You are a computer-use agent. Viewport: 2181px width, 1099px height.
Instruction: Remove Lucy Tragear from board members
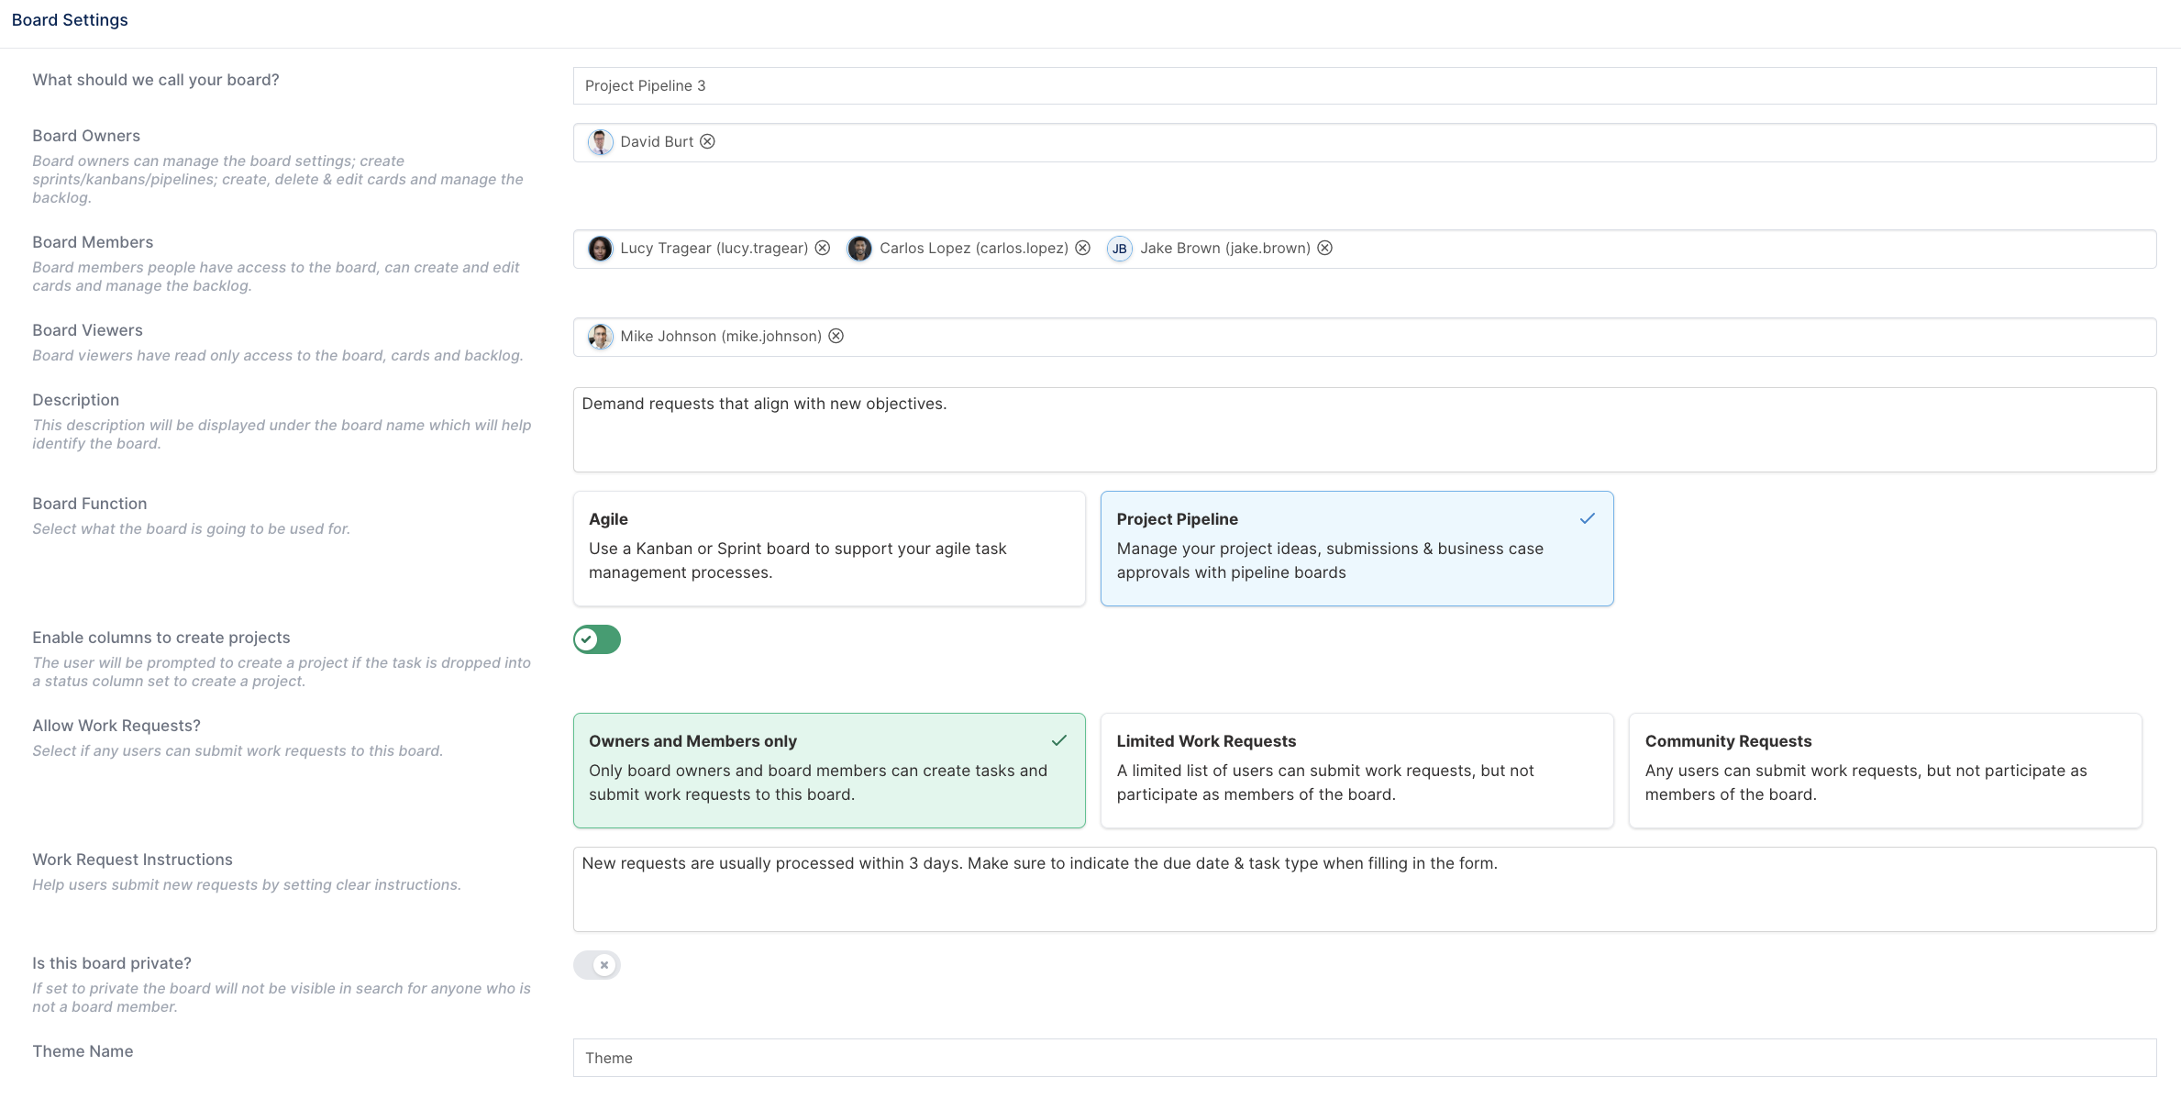823,248
